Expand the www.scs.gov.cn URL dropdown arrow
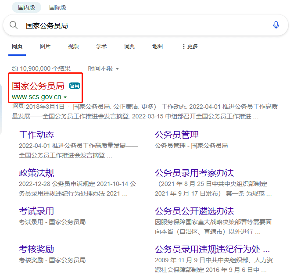The width and height of the screenshot is (308, 275). coord(65,97)
